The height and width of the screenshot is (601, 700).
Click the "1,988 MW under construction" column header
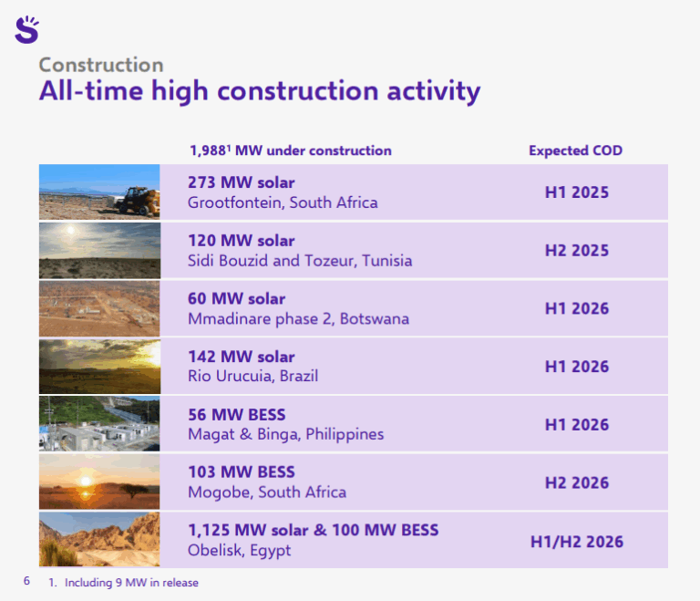290,150
